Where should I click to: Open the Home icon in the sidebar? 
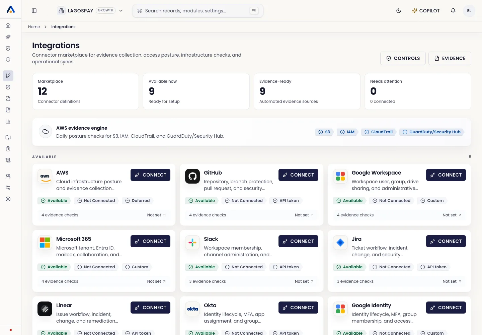[x=8, y=25]
